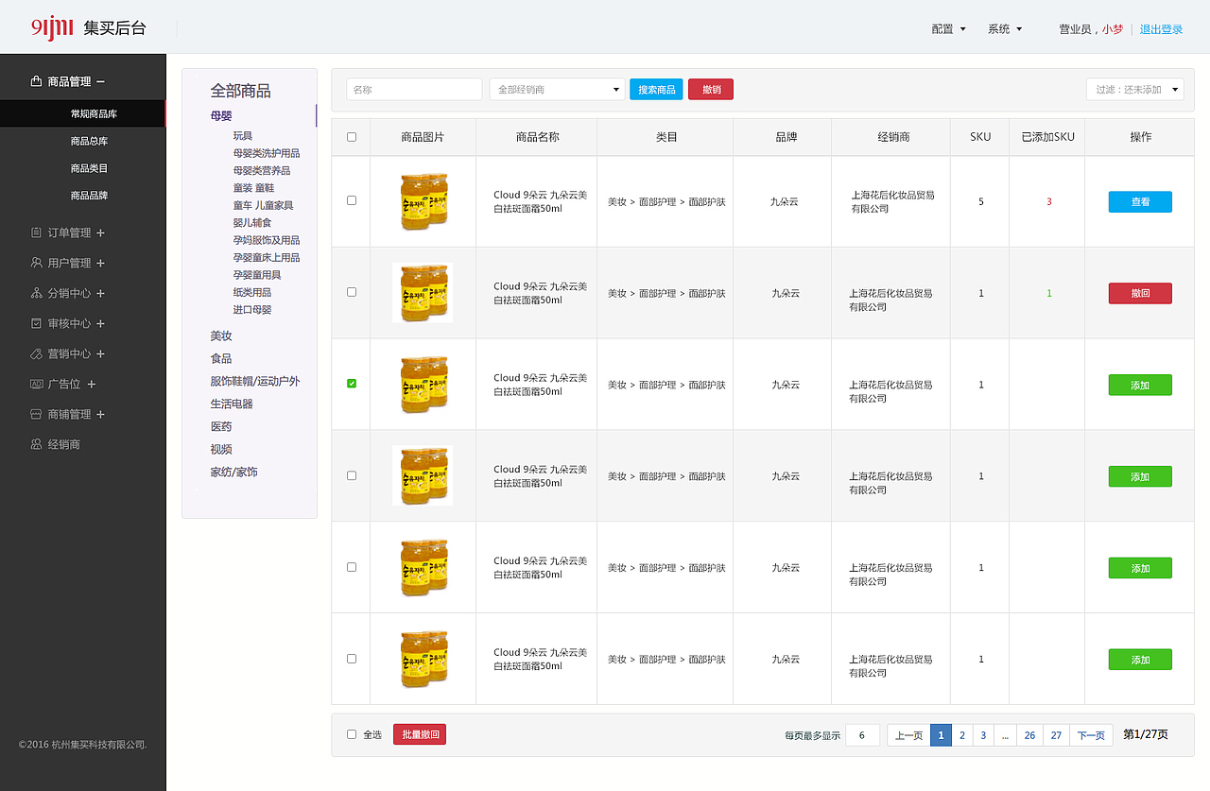Uncheck the green checked row checkbox
1210x791 pixels.
(352, 384)
